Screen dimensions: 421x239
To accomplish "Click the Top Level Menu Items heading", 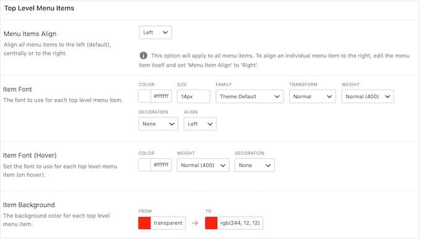I will (x=39, y=8).
